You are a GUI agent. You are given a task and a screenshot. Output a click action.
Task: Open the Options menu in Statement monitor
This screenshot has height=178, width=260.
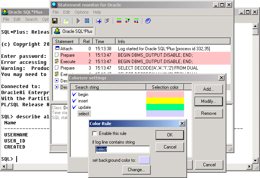click(x=81, y=12)
